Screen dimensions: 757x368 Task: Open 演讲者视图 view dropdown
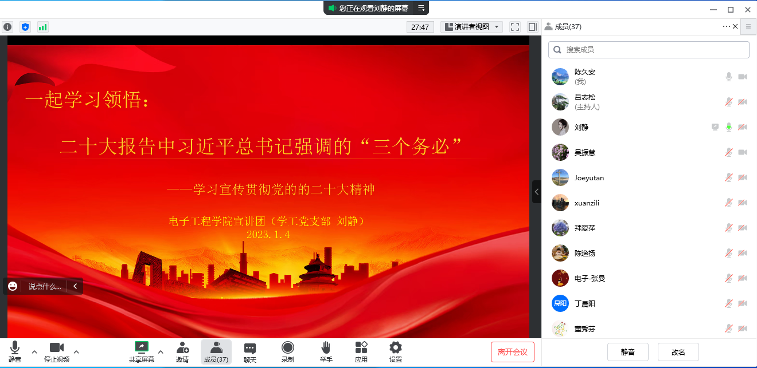point(471,27)
